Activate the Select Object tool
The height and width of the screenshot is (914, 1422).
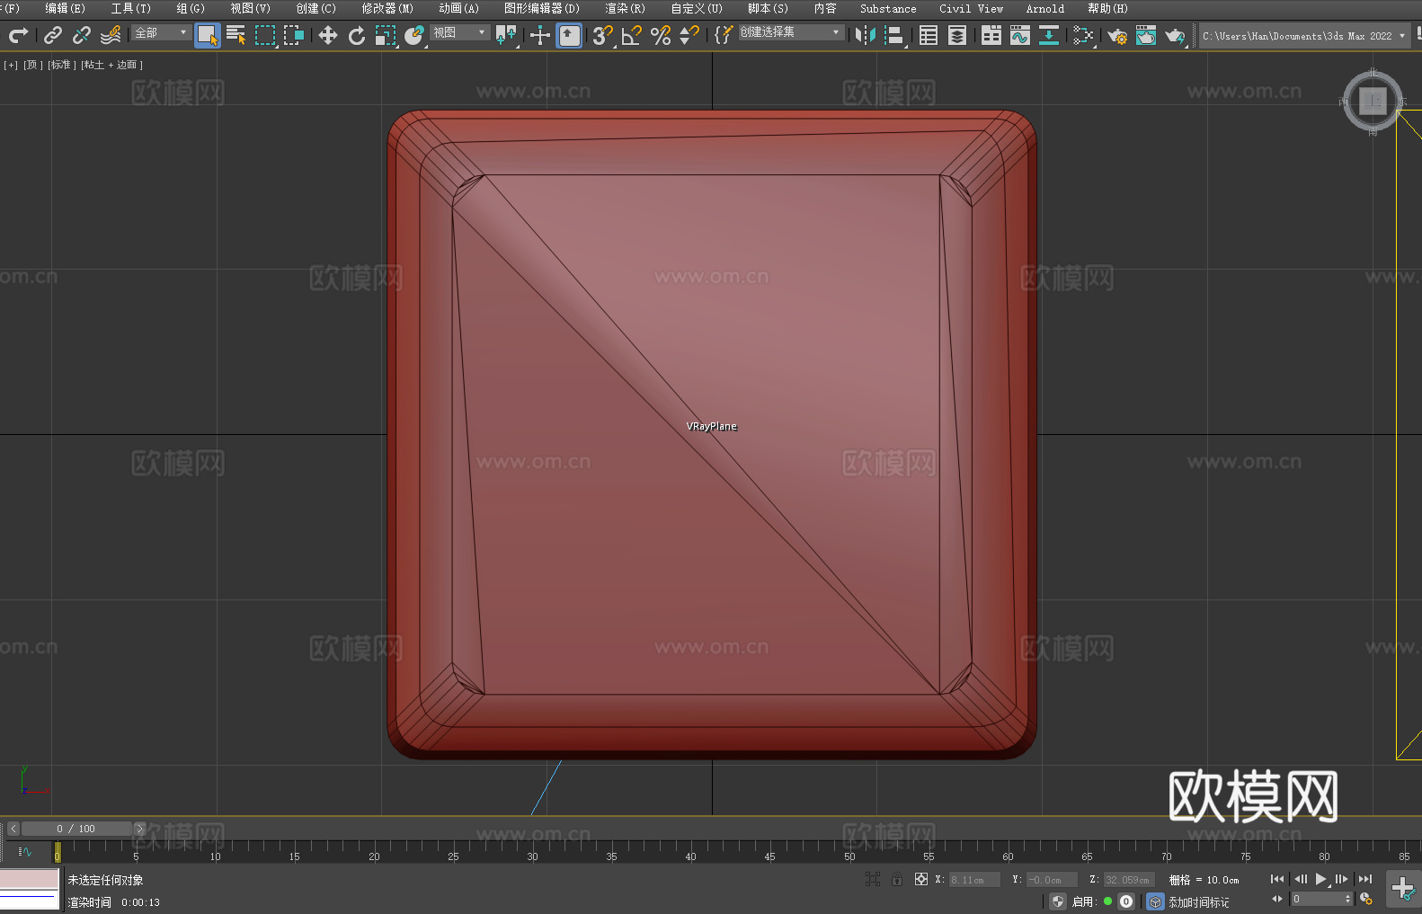(208, 35)
